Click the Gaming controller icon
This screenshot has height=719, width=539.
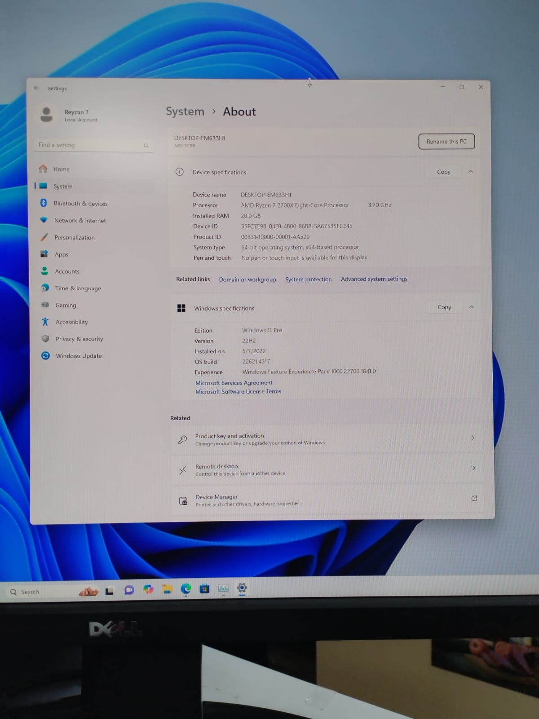[45, 305]
